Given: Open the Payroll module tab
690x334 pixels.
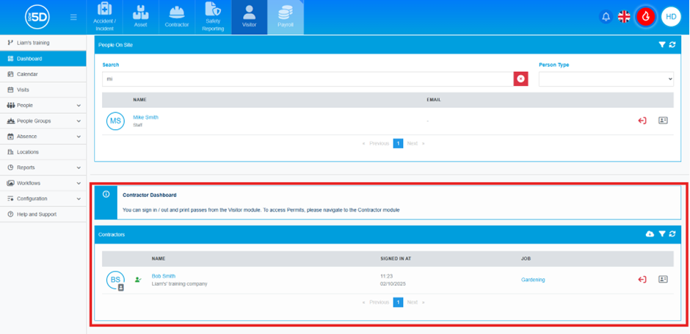Looking at the screenshot, I should pyautogui.click(x=286, y=18).
